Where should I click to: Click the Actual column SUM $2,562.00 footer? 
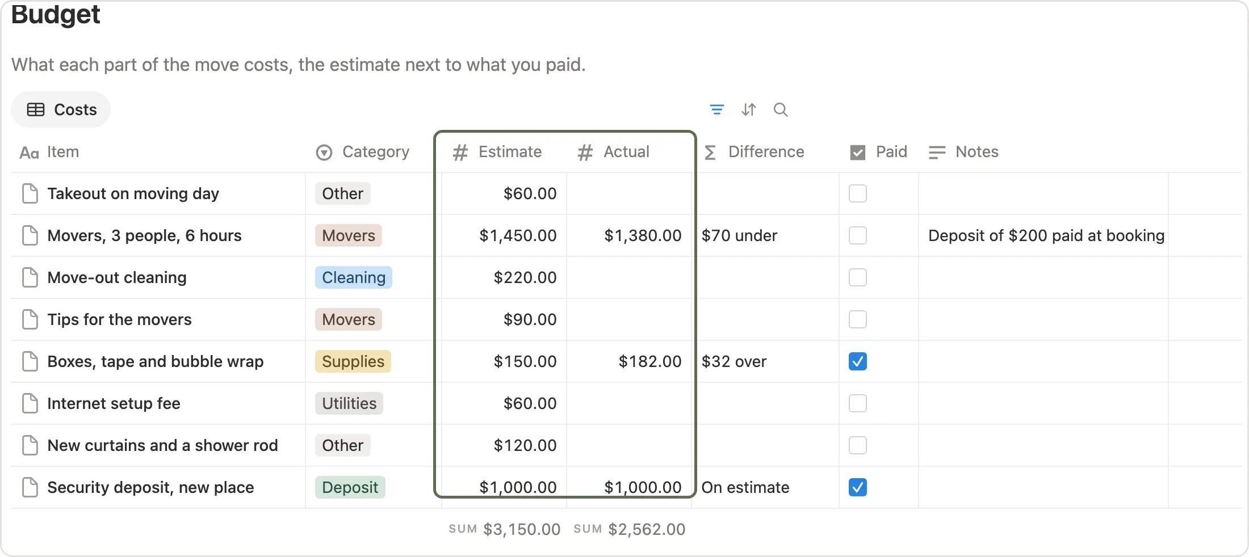[630, 529]
